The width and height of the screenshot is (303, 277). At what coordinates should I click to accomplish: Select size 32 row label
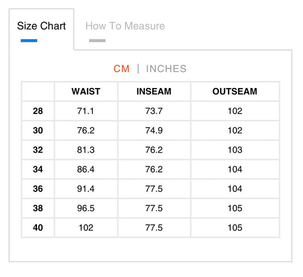(x=38, y=150)
